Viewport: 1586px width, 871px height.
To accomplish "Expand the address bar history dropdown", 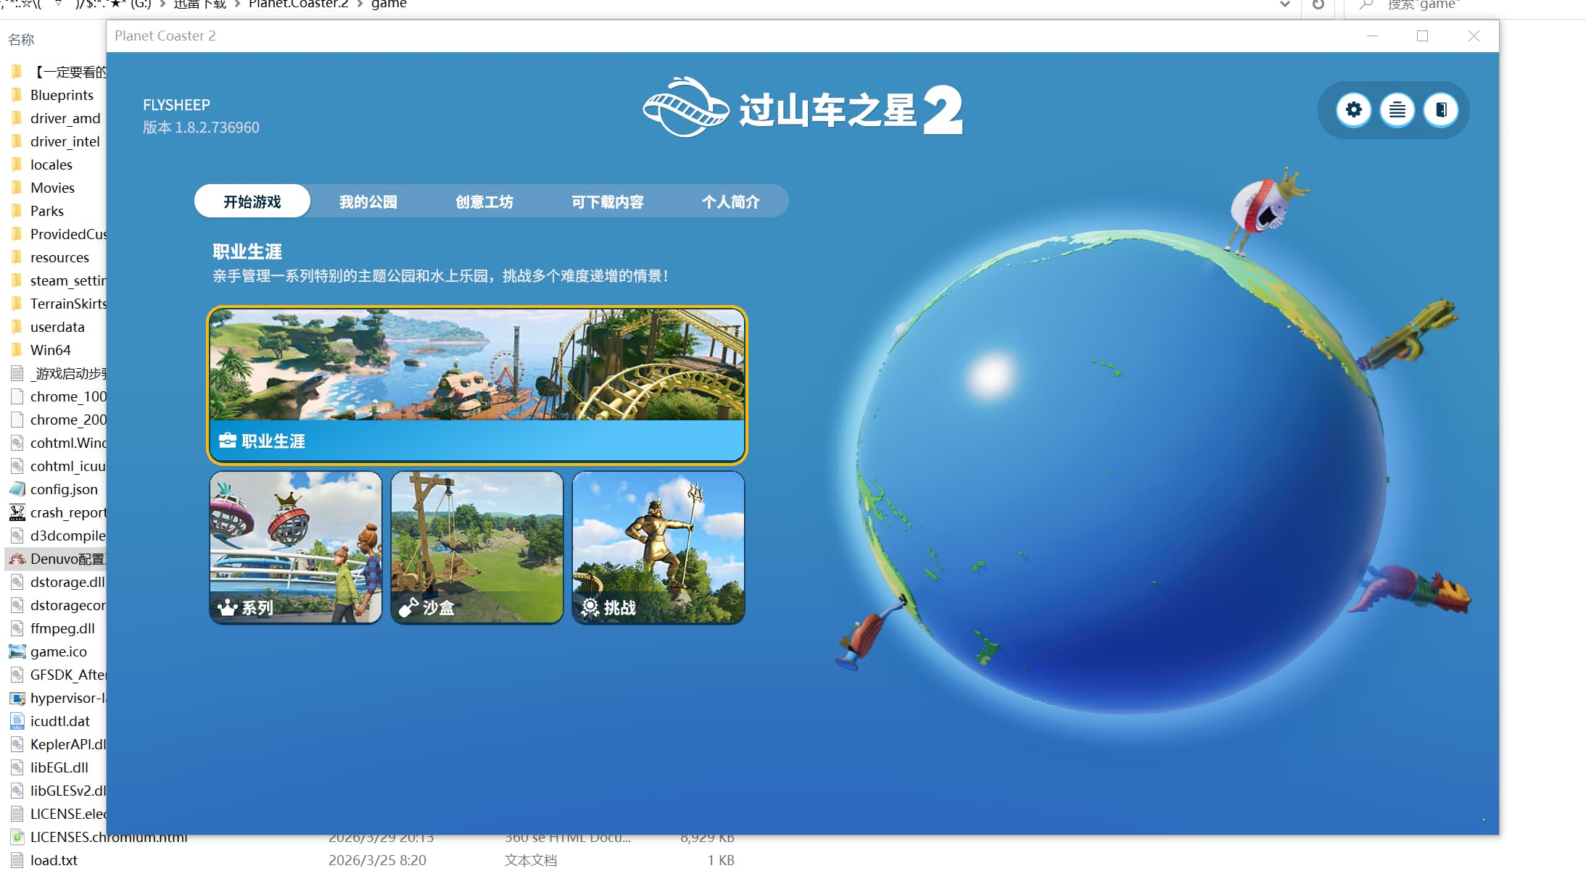I will (x=1284, y=5).
